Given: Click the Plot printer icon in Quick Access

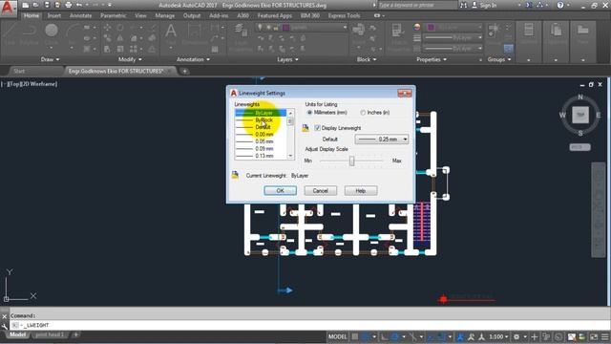Looking at the screenshot, I should pyautogui.click(x=69, y=5).
